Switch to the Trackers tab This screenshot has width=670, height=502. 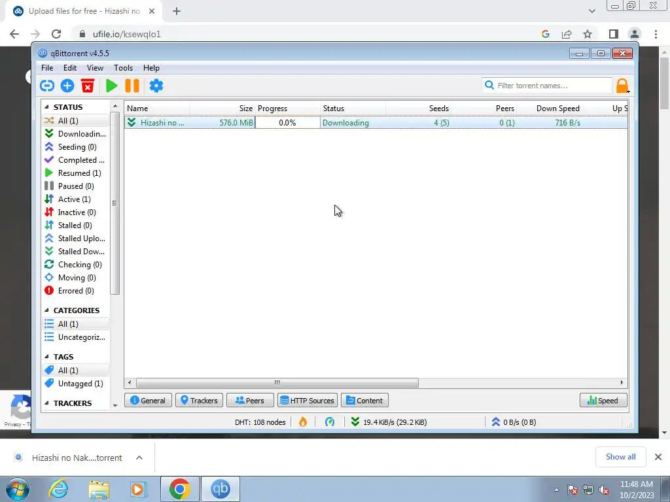tap(199, 401)
